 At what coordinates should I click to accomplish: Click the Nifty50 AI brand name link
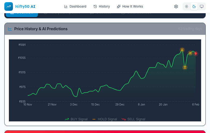(x=25, y=6)
